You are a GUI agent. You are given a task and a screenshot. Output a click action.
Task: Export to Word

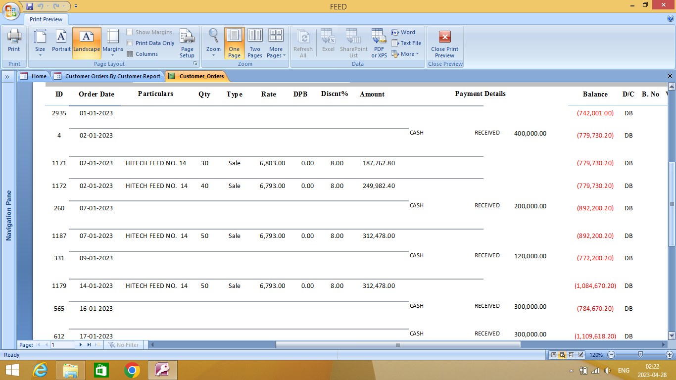click(403, 32)
